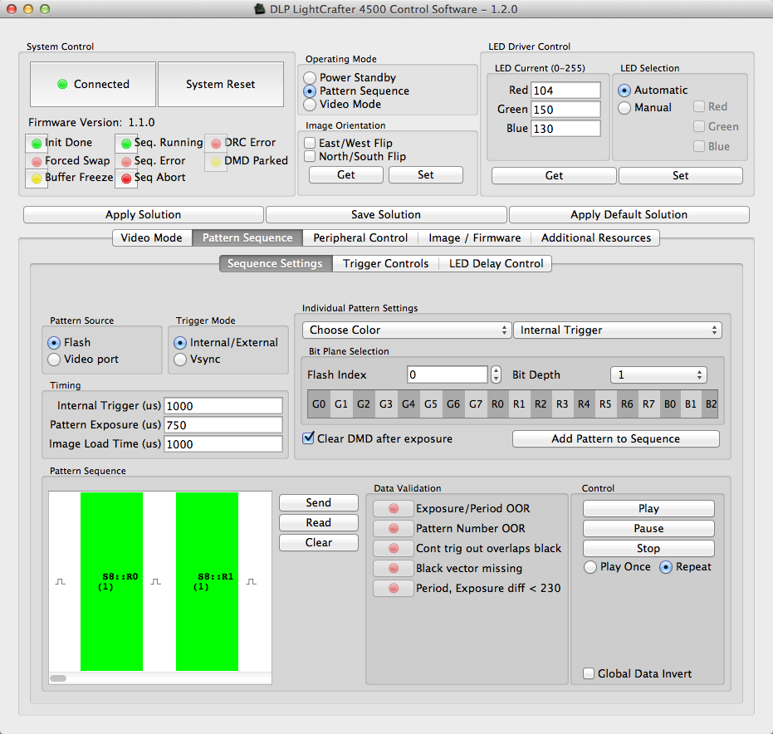Click the Exposure/Period OOR validation indicator
The image size is (773, 734).
click(394, 508)
